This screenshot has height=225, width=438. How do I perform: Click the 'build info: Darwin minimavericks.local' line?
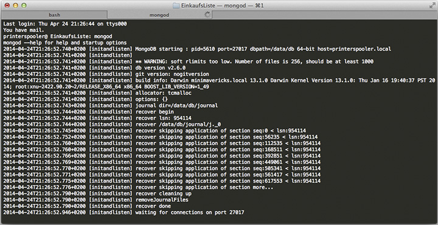point(219,80)
